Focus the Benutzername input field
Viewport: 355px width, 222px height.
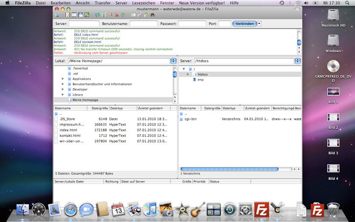click(x=143, y=24)
